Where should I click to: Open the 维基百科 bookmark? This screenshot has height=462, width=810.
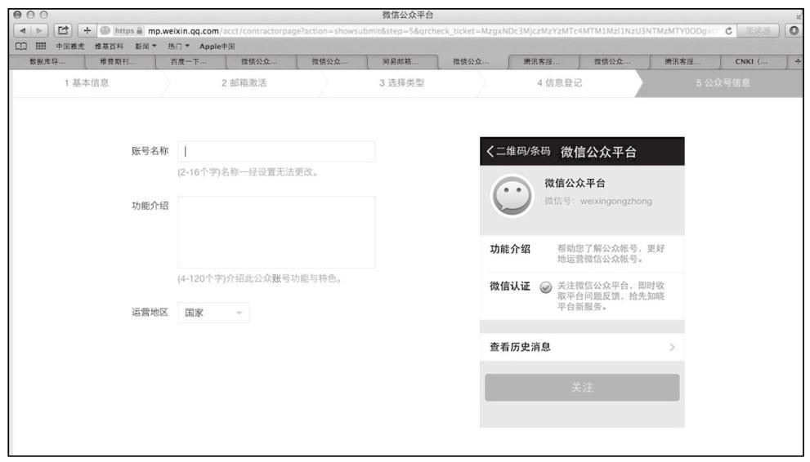click(x=109, y=47)
